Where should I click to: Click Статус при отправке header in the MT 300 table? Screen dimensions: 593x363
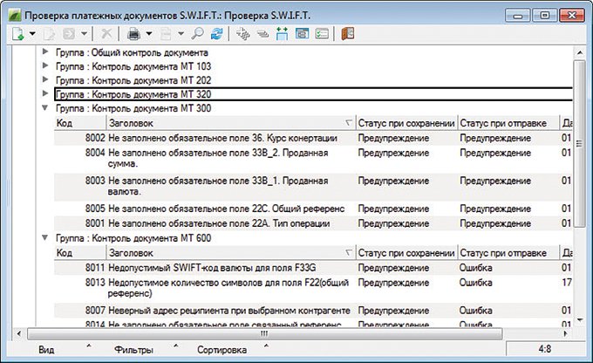click(x=508, y=123)
